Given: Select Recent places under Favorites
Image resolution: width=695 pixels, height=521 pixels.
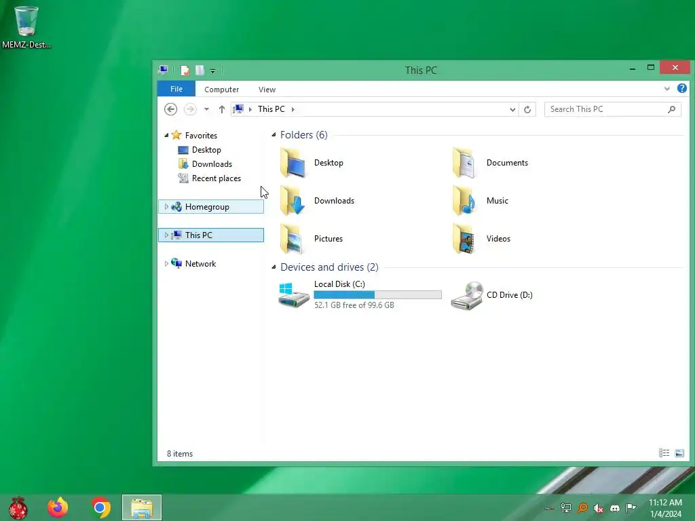Looking at the screenshot, I should [x=217, y=178].
